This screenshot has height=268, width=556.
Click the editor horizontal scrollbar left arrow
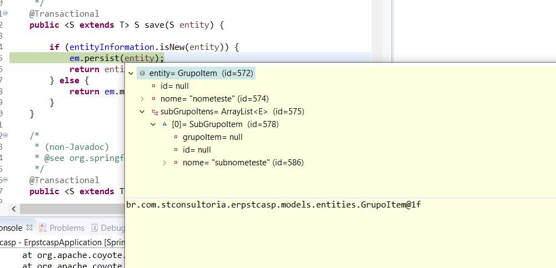click(x=13, y=209)
